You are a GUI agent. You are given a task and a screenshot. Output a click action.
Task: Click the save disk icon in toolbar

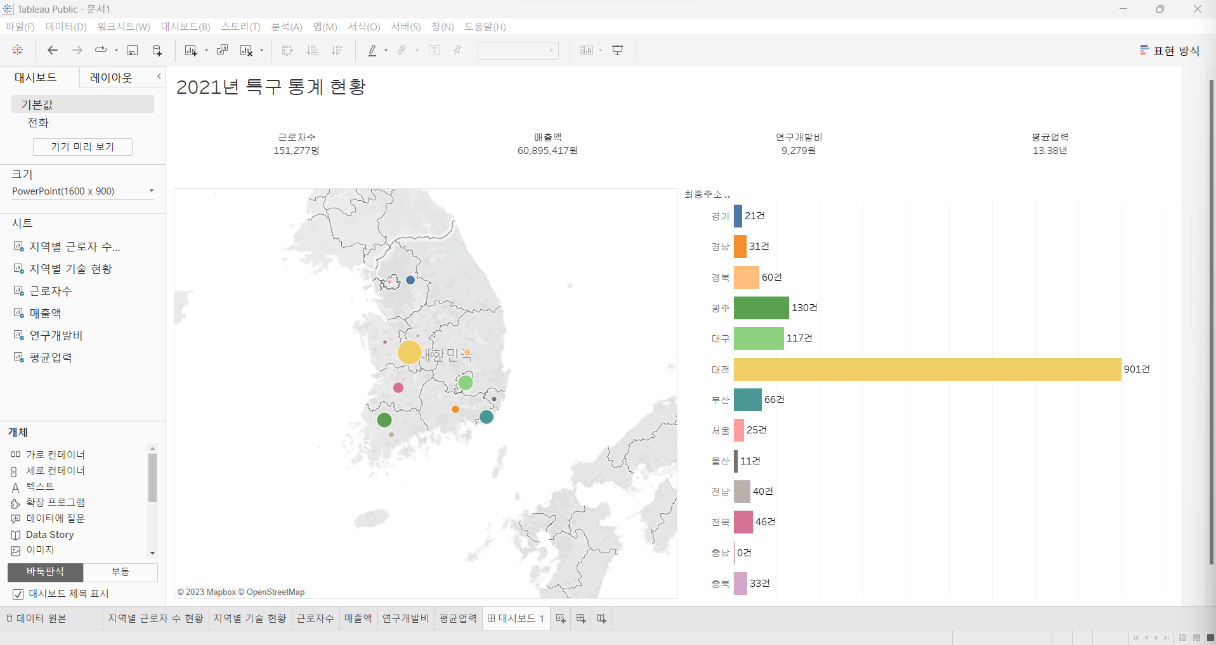(x=133, y=50)
